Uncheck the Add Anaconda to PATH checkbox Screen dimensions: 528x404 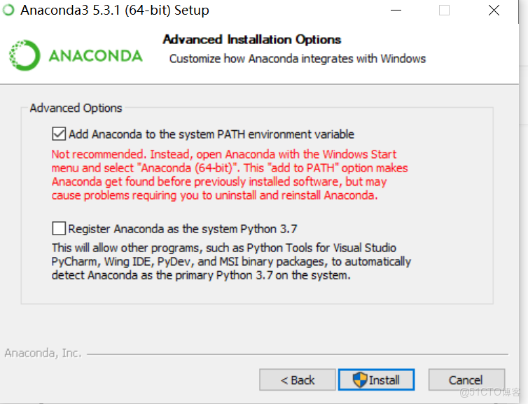(59, 134)
